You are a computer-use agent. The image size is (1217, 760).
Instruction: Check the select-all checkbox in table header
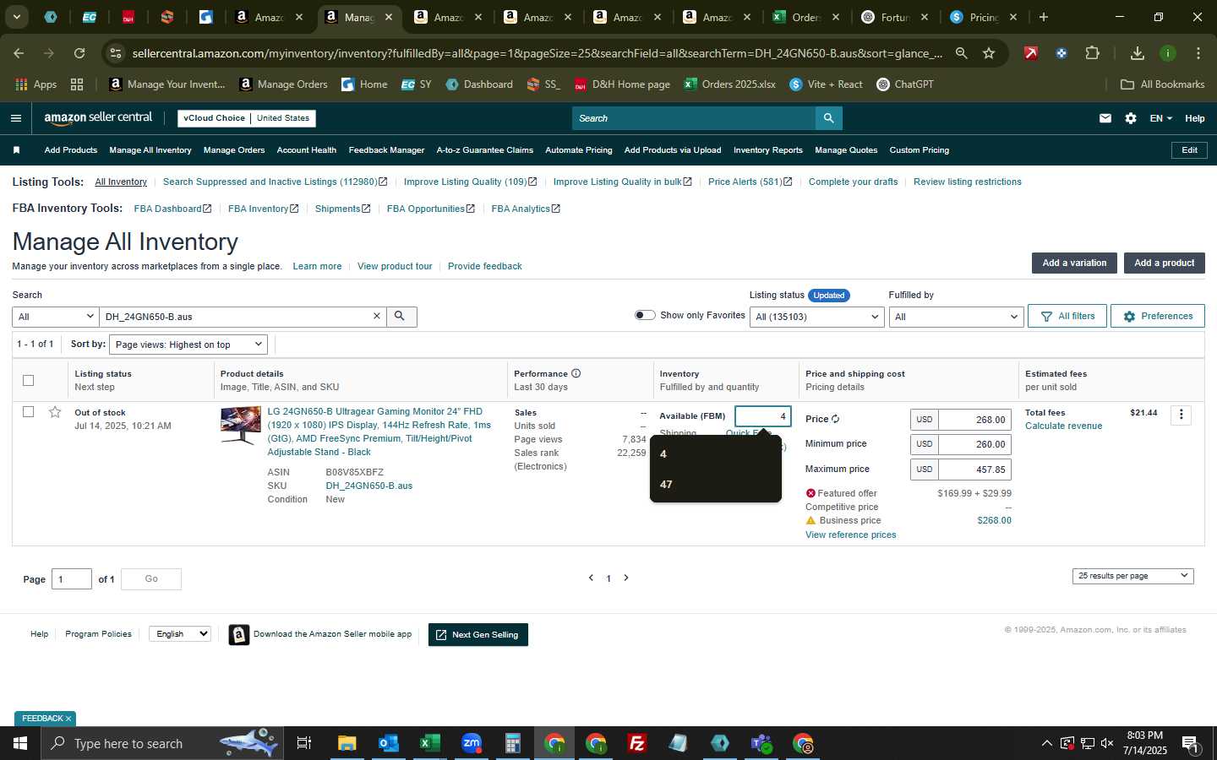coord(28,380)
